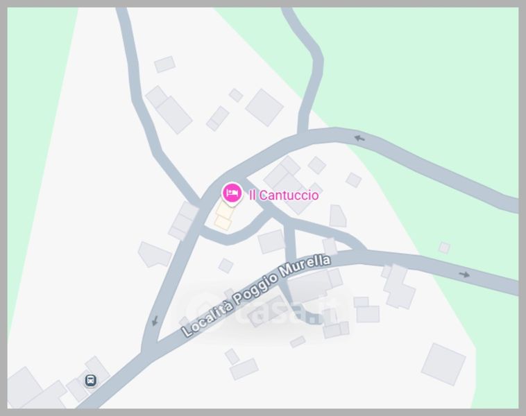Image resolution: width=526 pixels, height=416 pixels.
Task: Select the cream highlighted building under the pin
Action: point(224,216)
